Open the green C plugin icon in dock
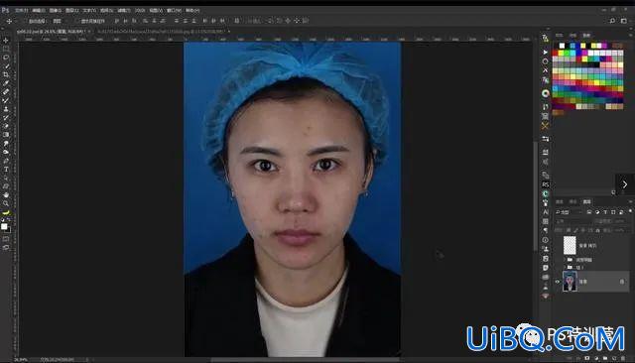635x363 pixels. [x=546, y=193]
